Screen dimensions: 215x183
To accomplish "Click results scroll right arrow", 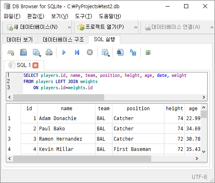I will (x=197, y=158).
